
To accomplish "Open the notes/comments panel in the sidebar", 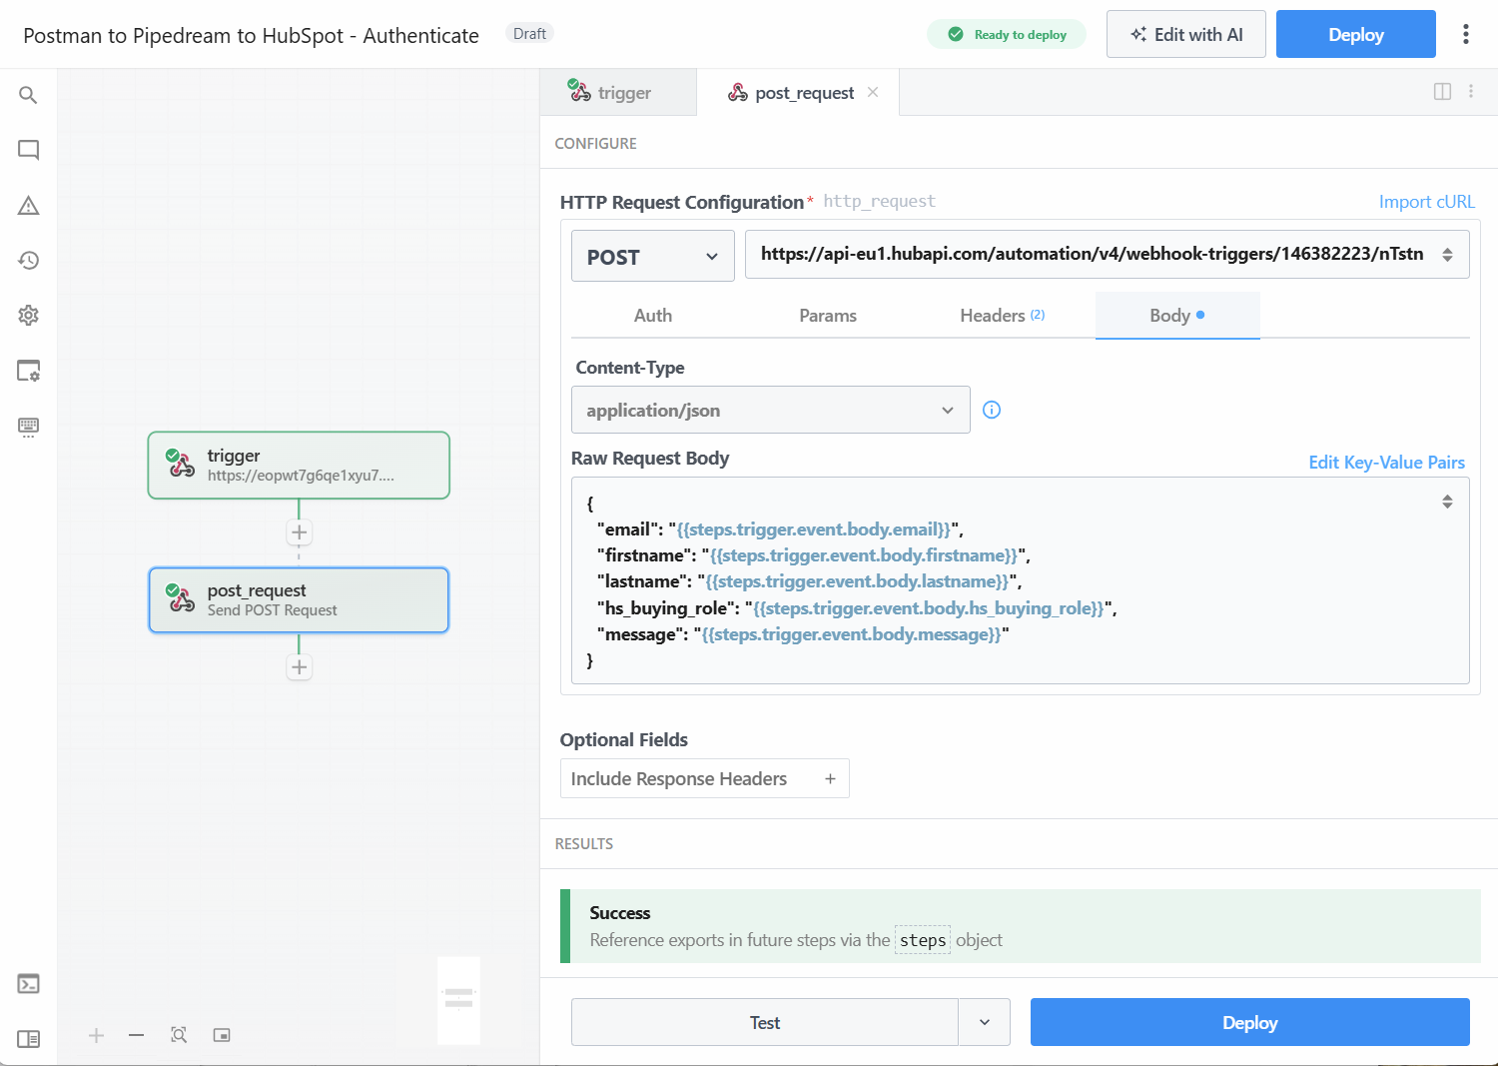I will click(x=28, y=150).
